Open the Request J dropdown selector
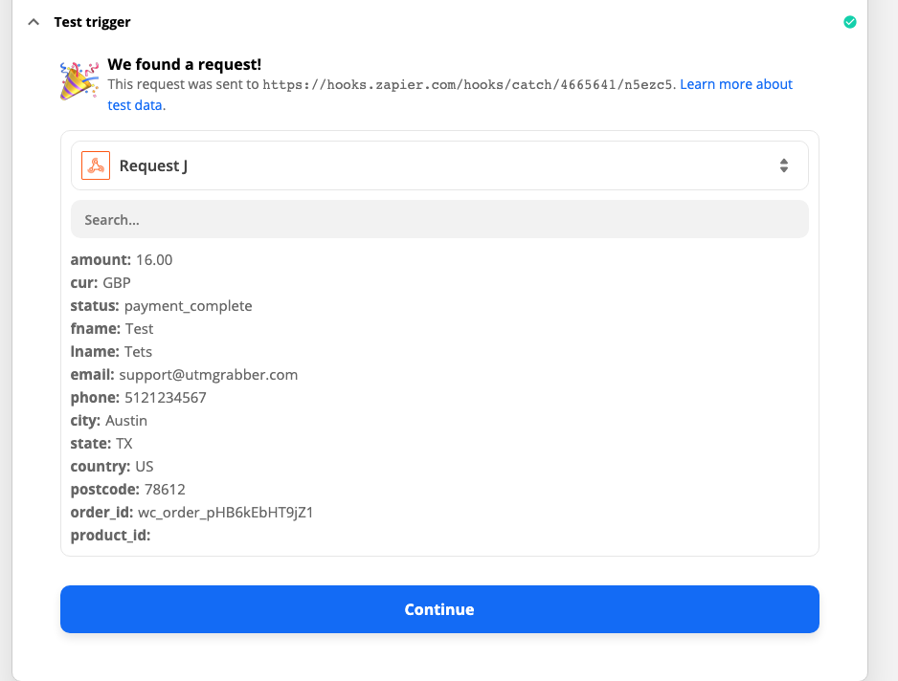This screenshot has height=681, width=898. coord(439,165)
